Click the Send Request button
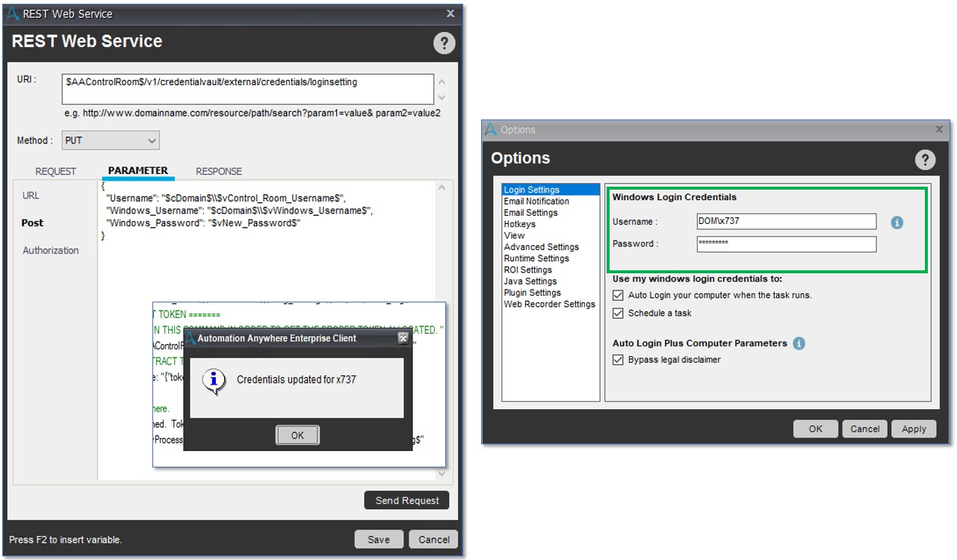 tap(407, 500)
